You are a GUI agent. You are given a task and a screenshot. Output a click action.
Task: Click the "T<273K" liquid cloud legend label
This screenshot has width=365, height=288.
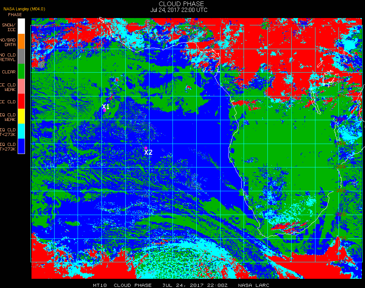coord(8,134)
